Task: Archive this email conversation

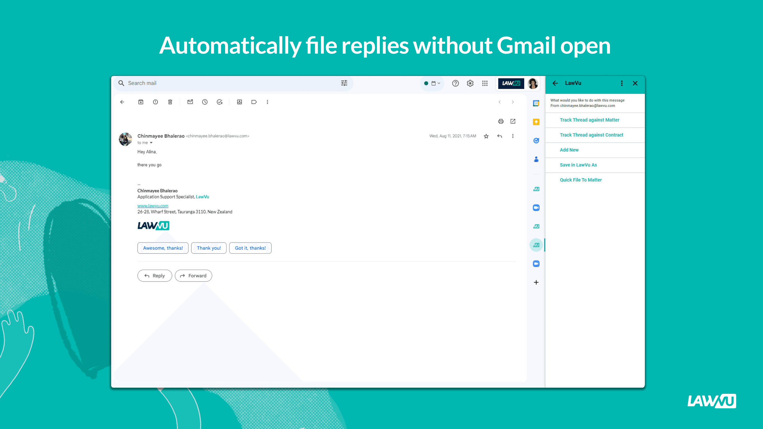Action: 141,102
